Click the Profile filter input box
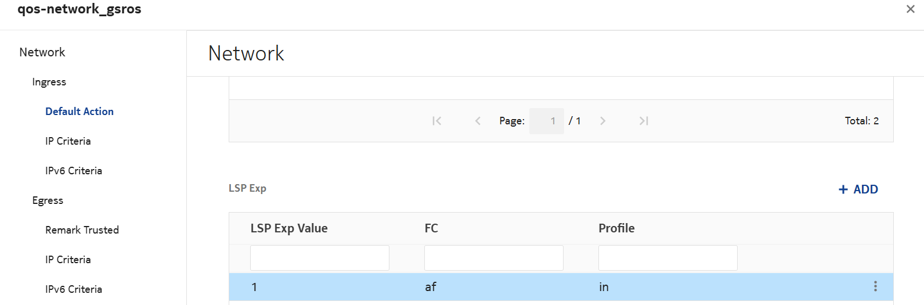Image resolution: width=924 pixels, height=305 pixels. (x=667, y=258)
